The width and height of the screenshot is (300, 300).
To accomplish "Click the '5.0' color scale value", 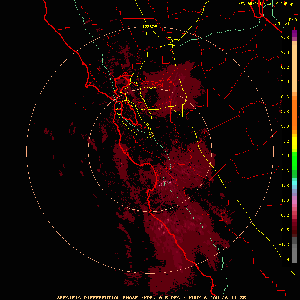I will tap(285, 126).
